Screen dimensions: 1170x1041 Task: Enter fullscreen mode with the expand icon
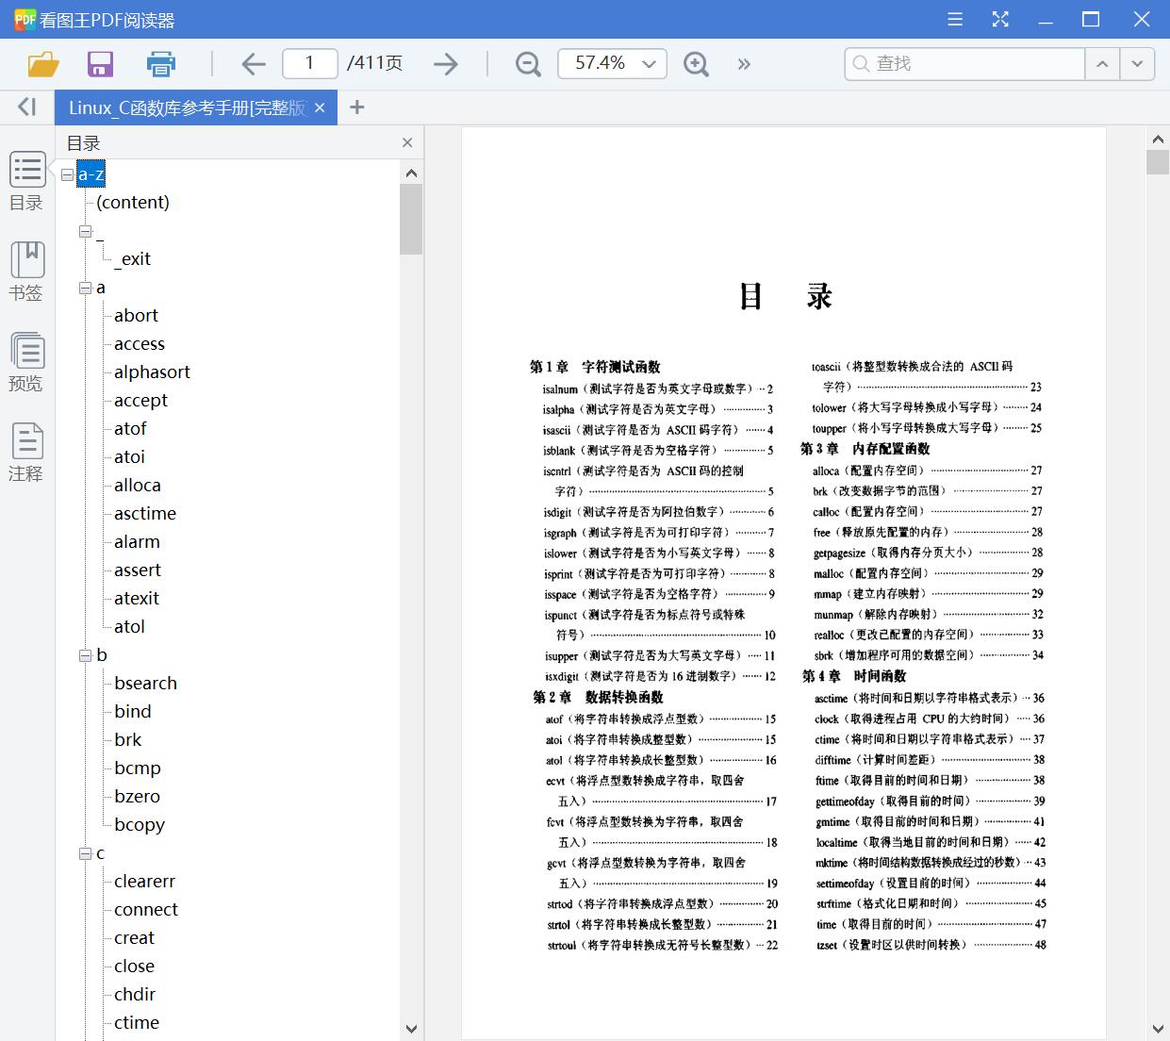pyautogui.click(x=999, y=19)
